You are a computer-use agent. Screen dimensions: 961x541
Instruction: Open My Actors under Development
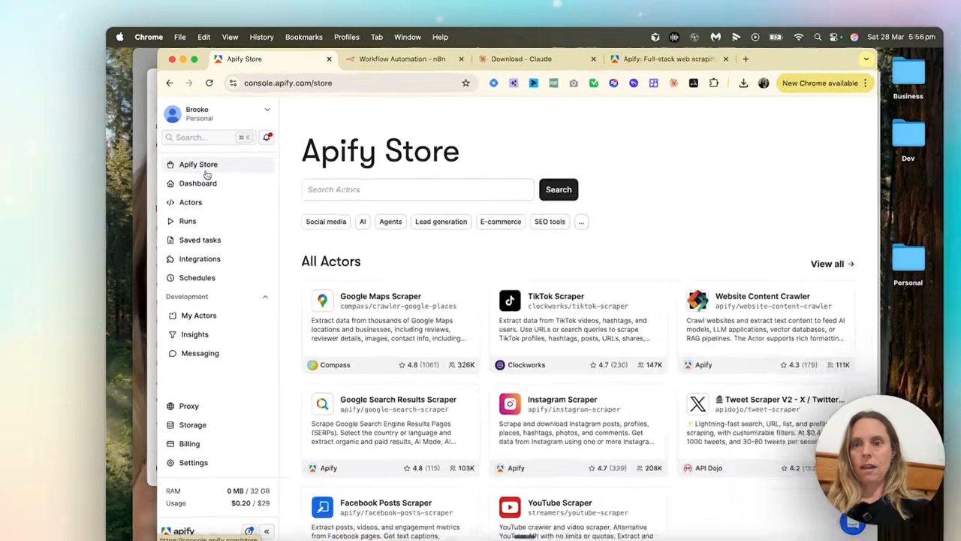coord(198,316)
